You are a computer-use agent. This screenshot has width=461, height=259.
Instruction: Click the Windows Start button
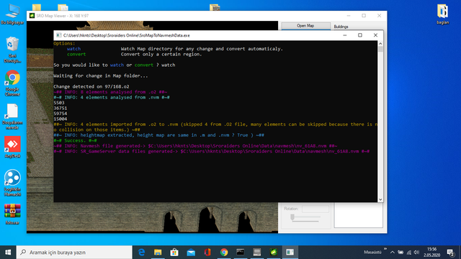(x=8, y=253)
